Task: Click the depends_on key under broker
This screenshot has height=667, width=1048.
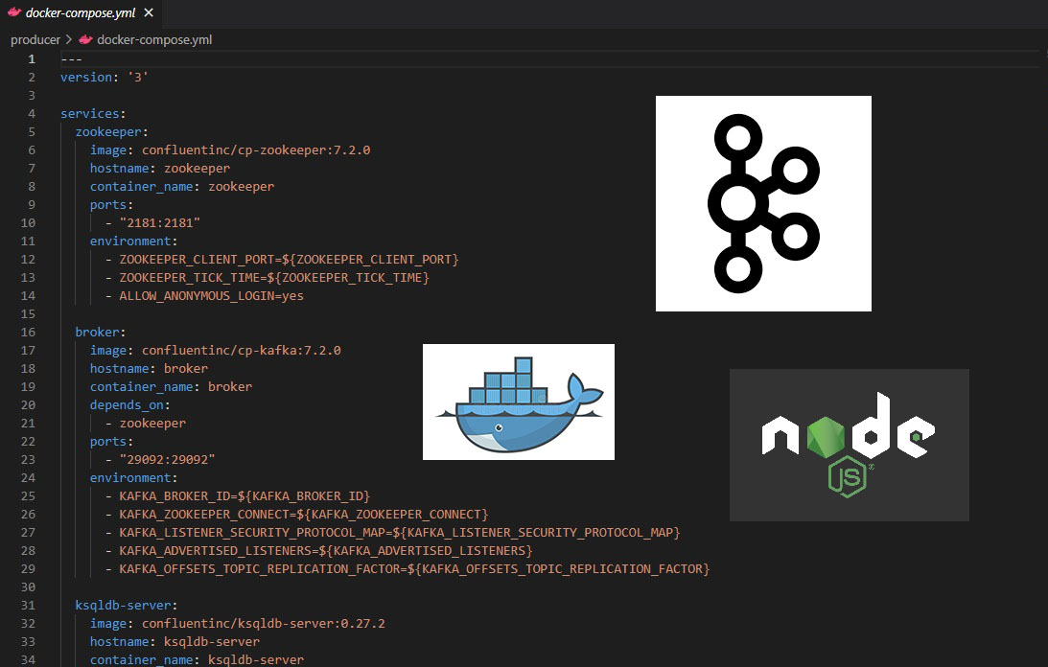Action: 127,405
